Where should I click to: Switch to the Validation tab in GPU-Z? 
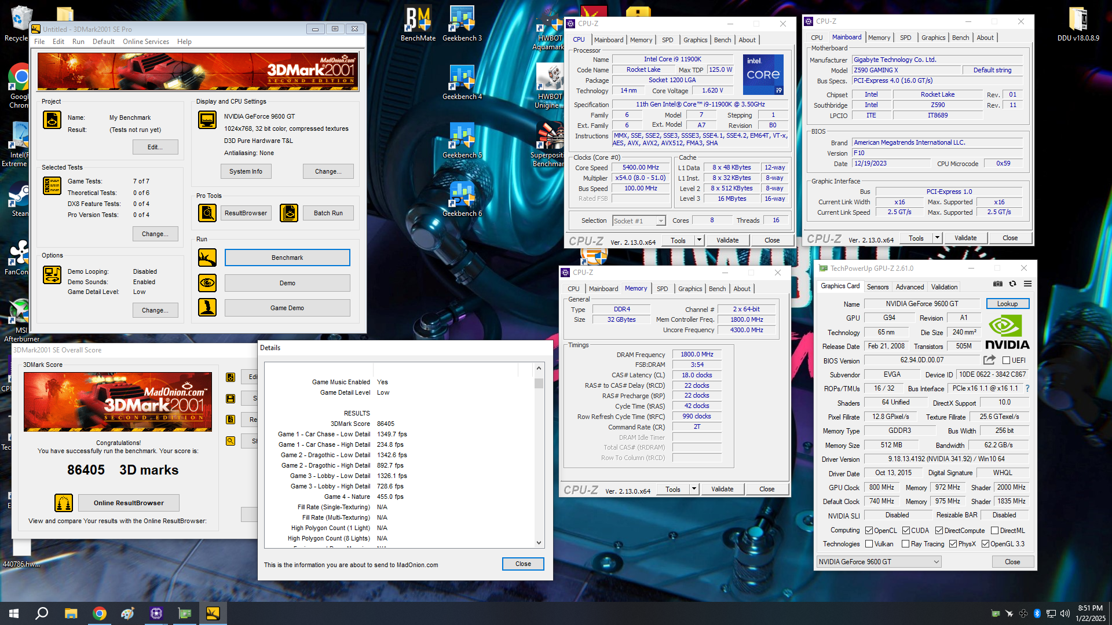944,287
